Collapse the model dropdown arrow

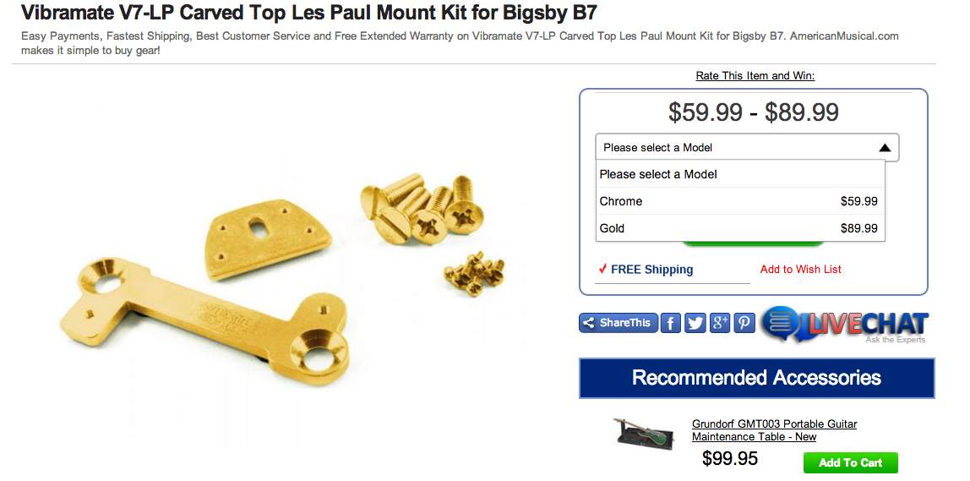[884, 148]
